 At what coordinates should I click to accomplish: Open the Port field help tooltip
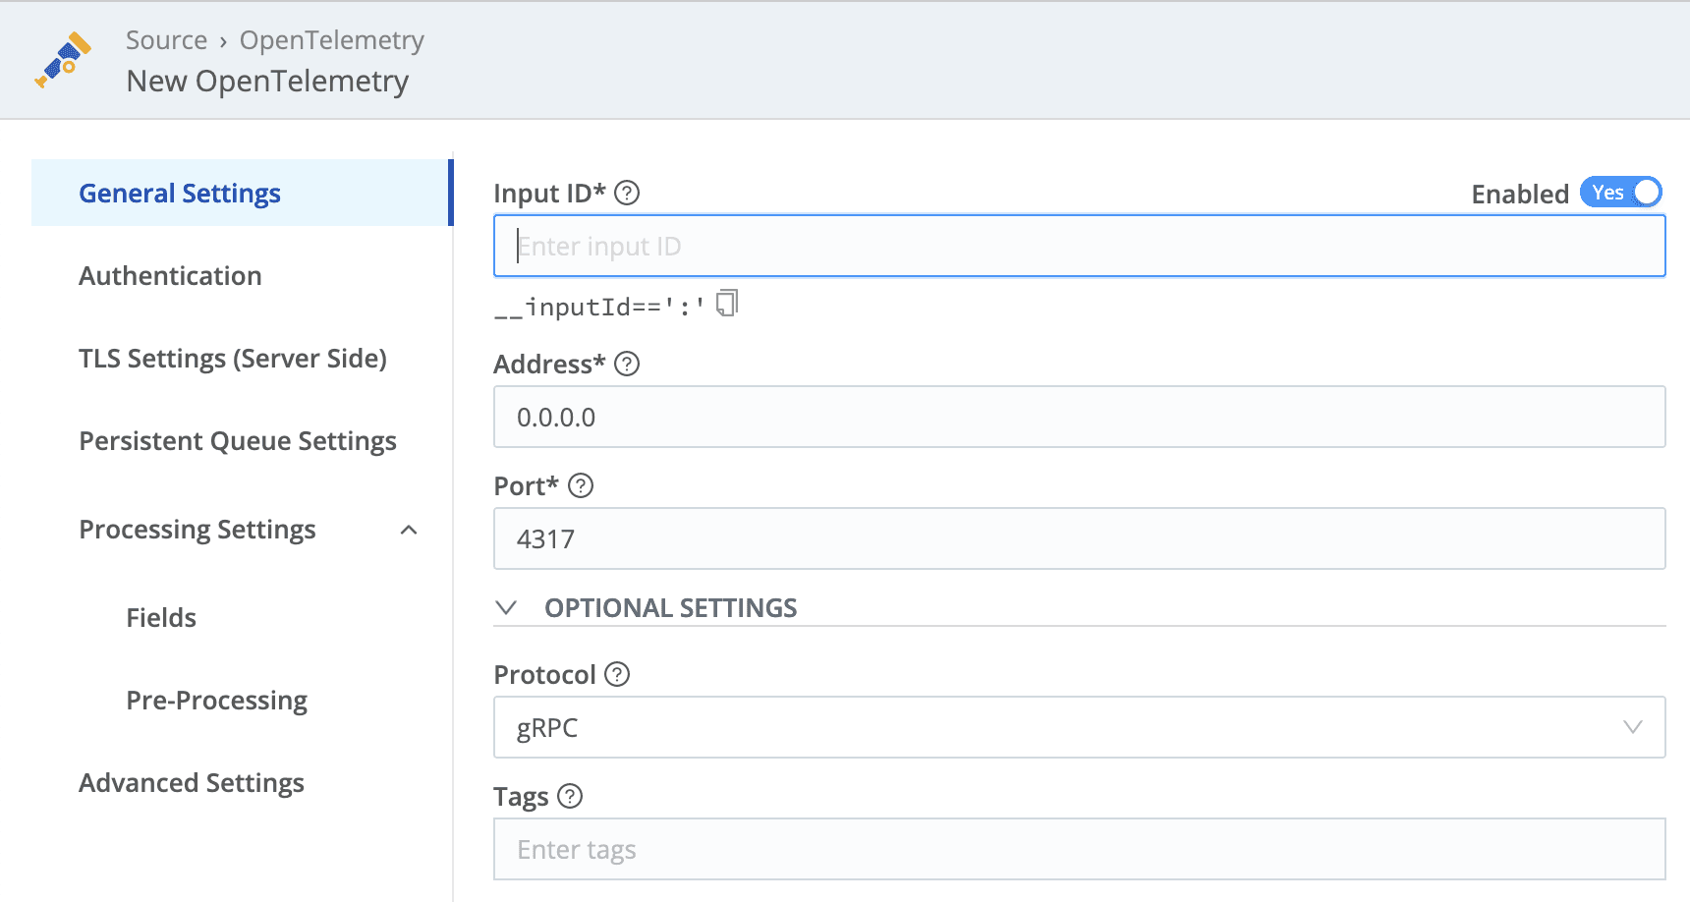[x=581, y=485]
